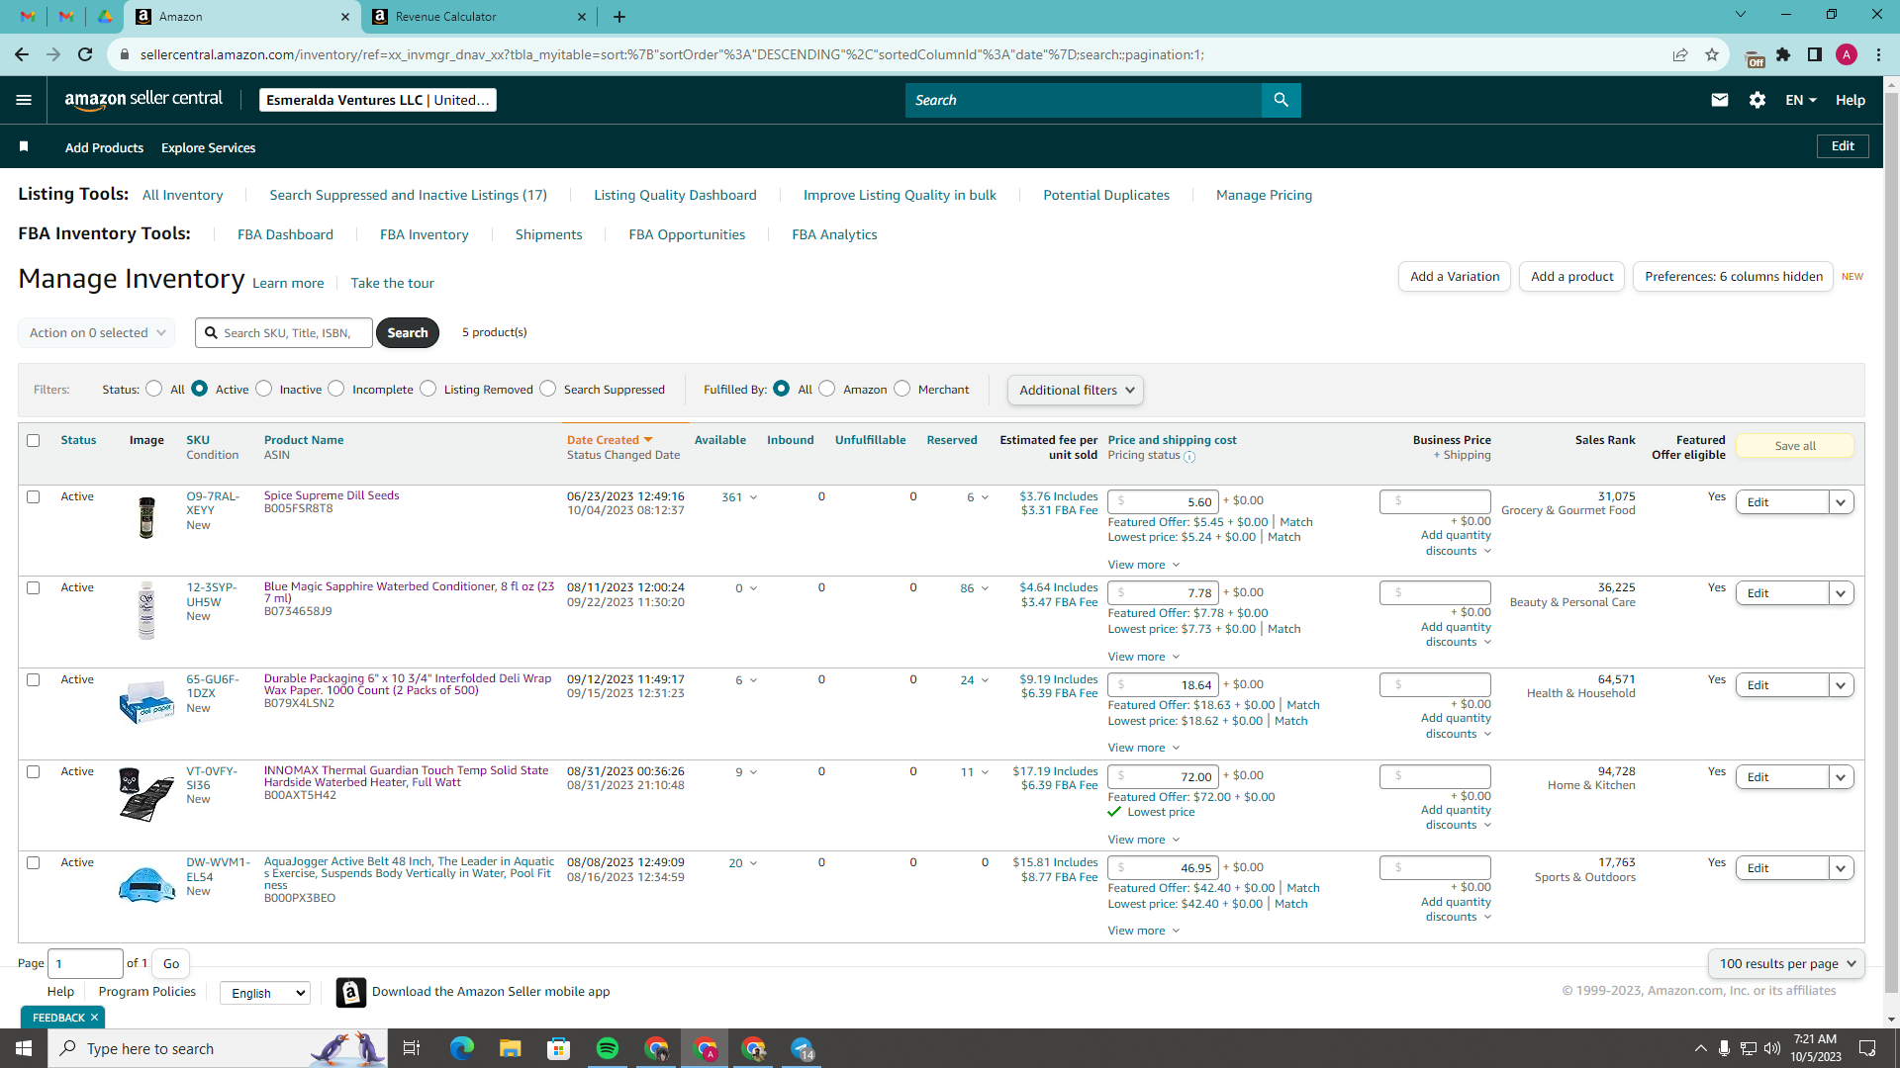Image resolution: width=1900 pixels, height=1068 pixels.
Task: Select Fulfilled By Merchant radio button
Action: [x=902, y=389]
